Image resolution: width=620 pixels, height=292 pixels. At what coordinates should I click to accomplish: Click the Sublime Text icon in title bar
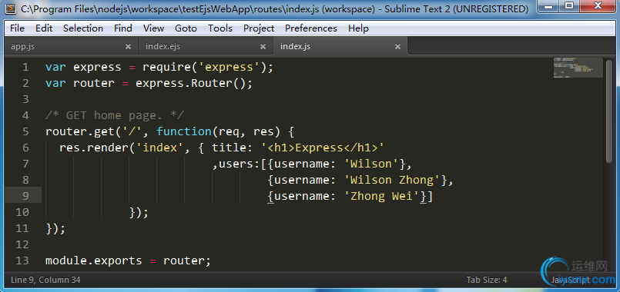pyautogui.click(x=12, y=8)
